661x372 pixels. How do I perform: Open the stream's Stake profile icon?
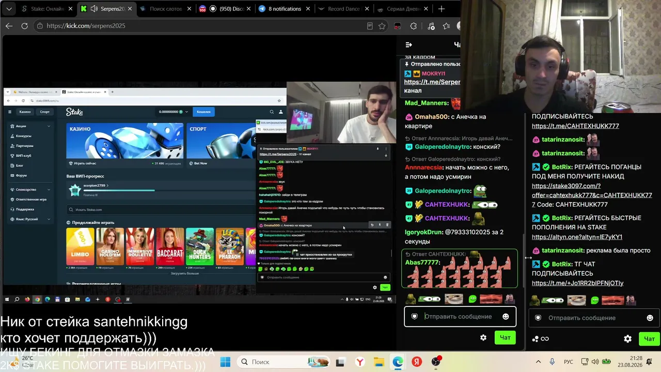[x=281, y=112]
